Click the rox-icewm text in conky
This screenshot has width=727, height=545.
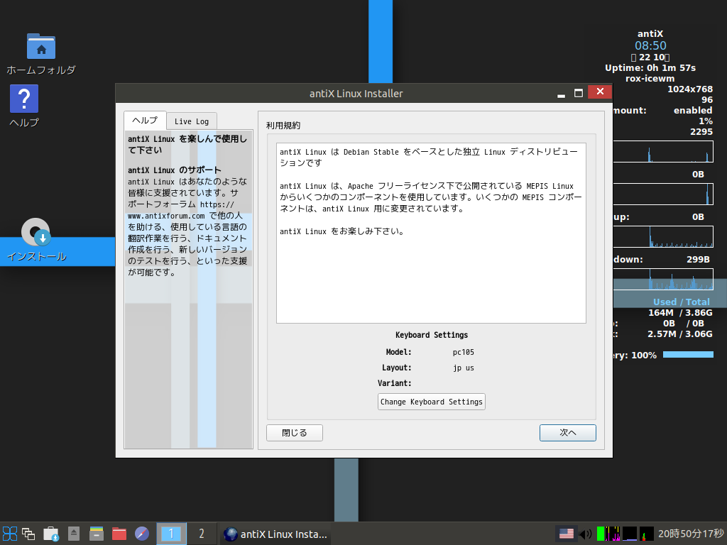(650, 78)
